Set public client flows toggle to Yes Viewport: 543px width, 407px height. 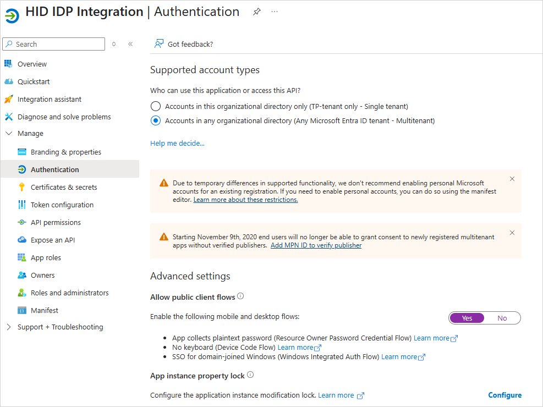click(x=467, y=318)
